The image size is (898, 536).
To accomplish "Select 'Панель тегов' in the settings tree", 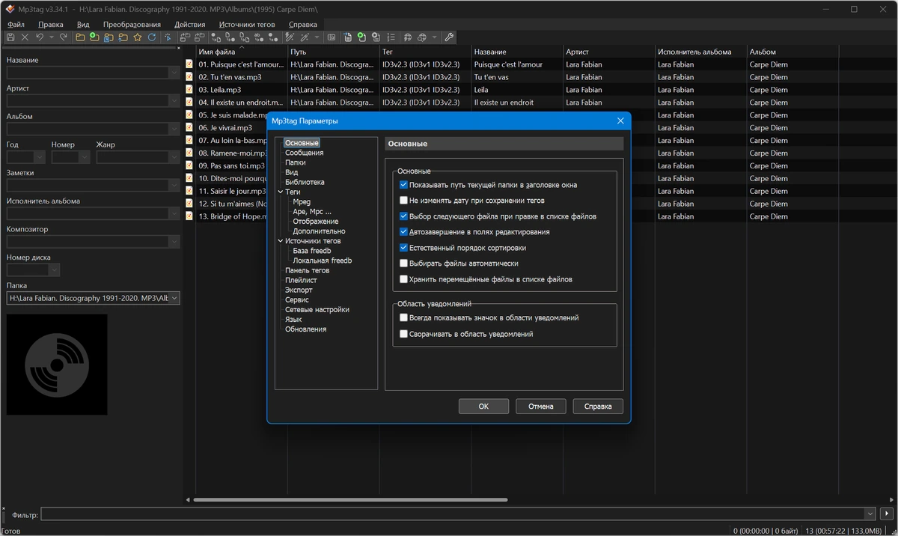I will tap(307, 270).
